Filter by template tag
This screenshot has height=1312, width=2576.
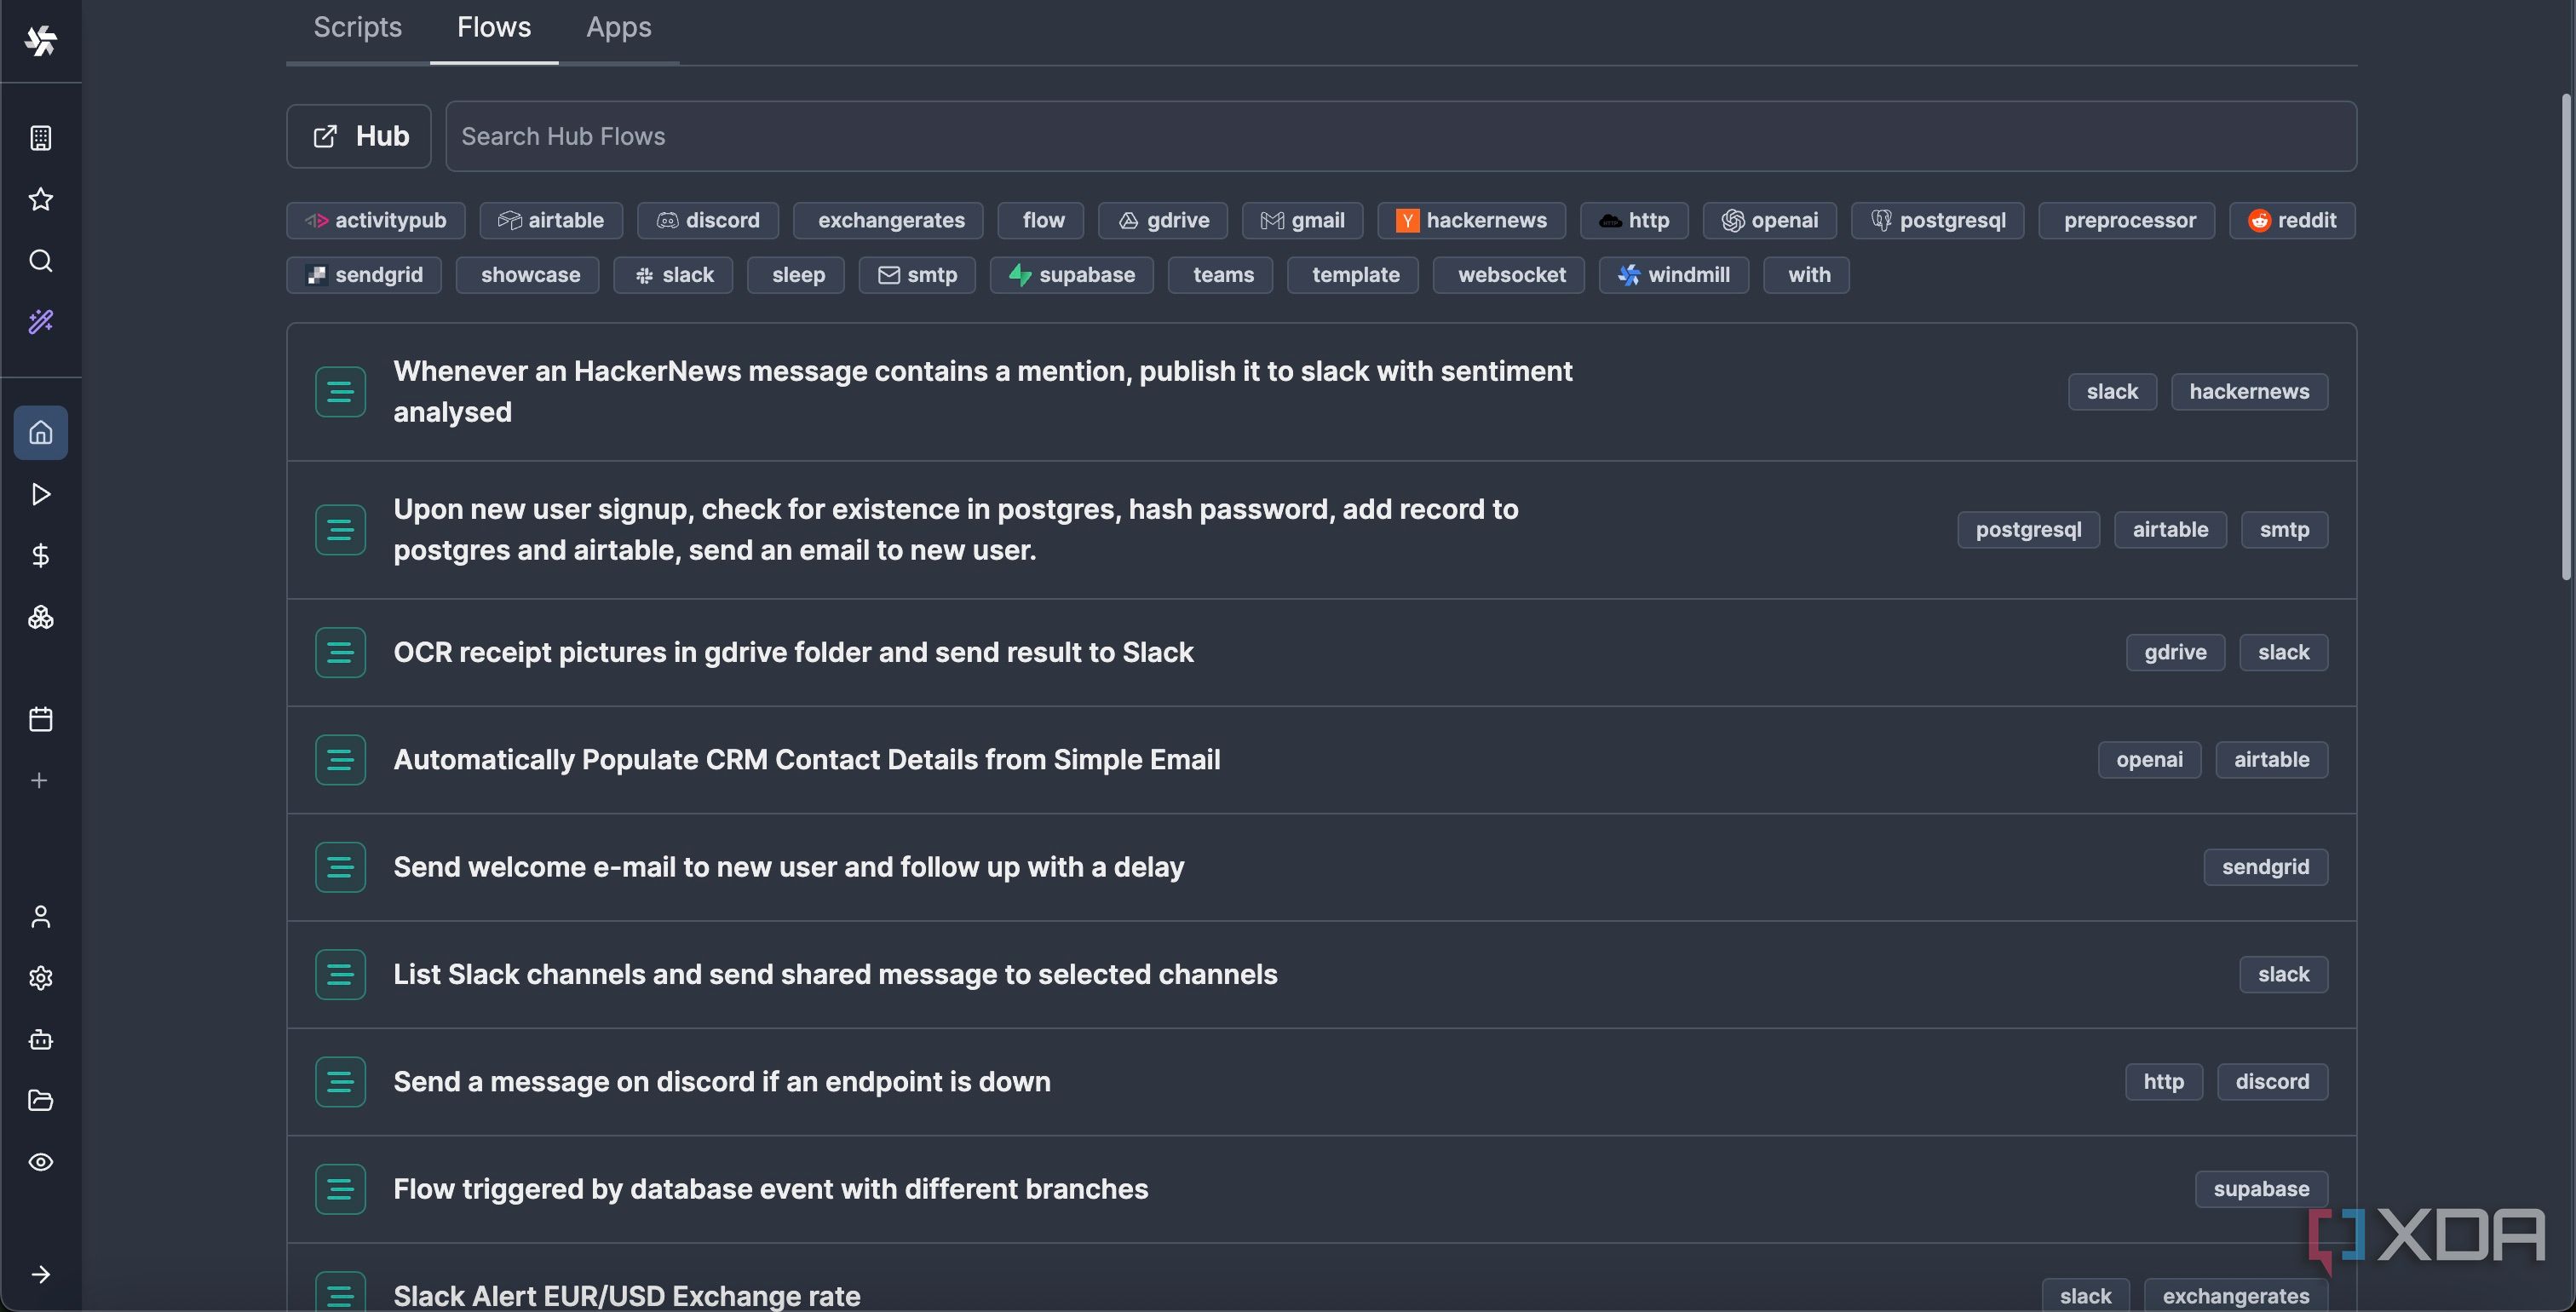point(1353,275)
